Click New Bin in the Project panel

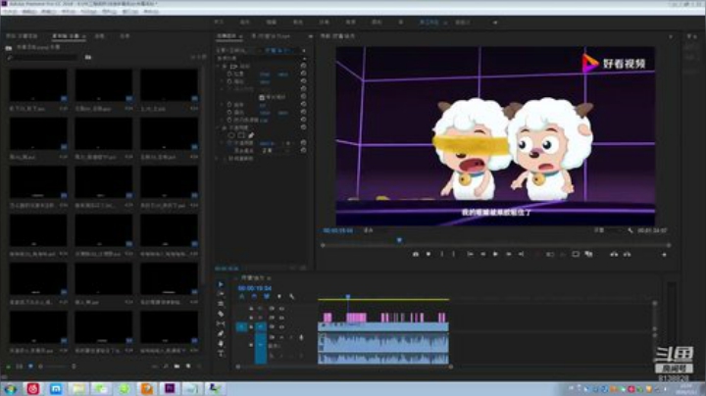(176, 367)
